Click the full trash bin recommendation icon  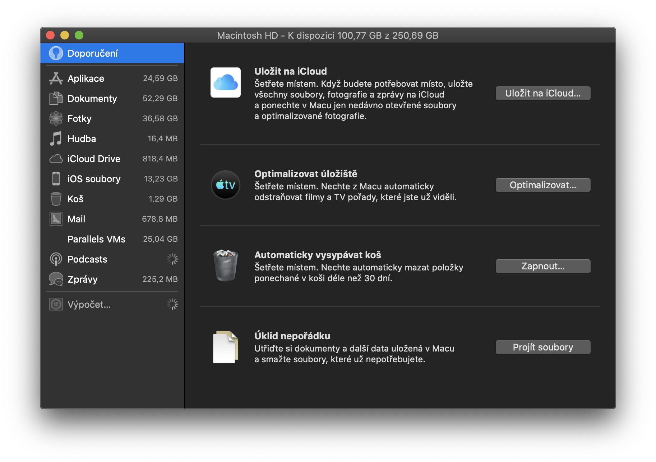[226, 266]
